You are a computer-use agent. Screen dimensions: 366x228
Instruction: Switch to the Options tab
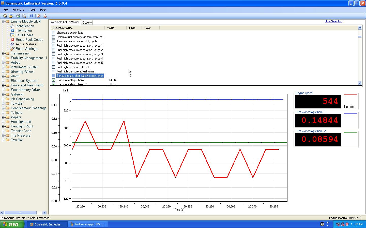(x=87, y=23)
